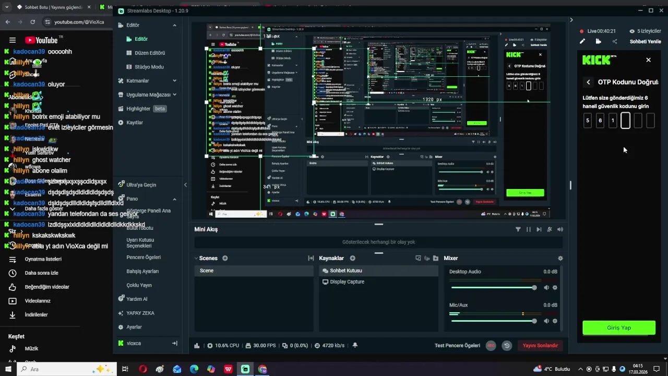
Task: Open performance stats chart icon
Action: pos(197,345)
